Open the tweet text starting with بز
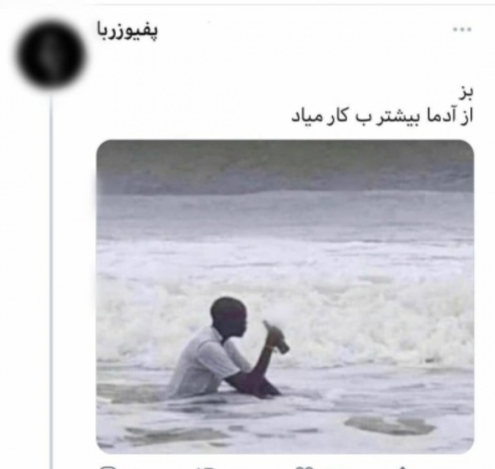The height and width of the screenshot is (469, 495). pyautogui.click(x=382, y=105)
